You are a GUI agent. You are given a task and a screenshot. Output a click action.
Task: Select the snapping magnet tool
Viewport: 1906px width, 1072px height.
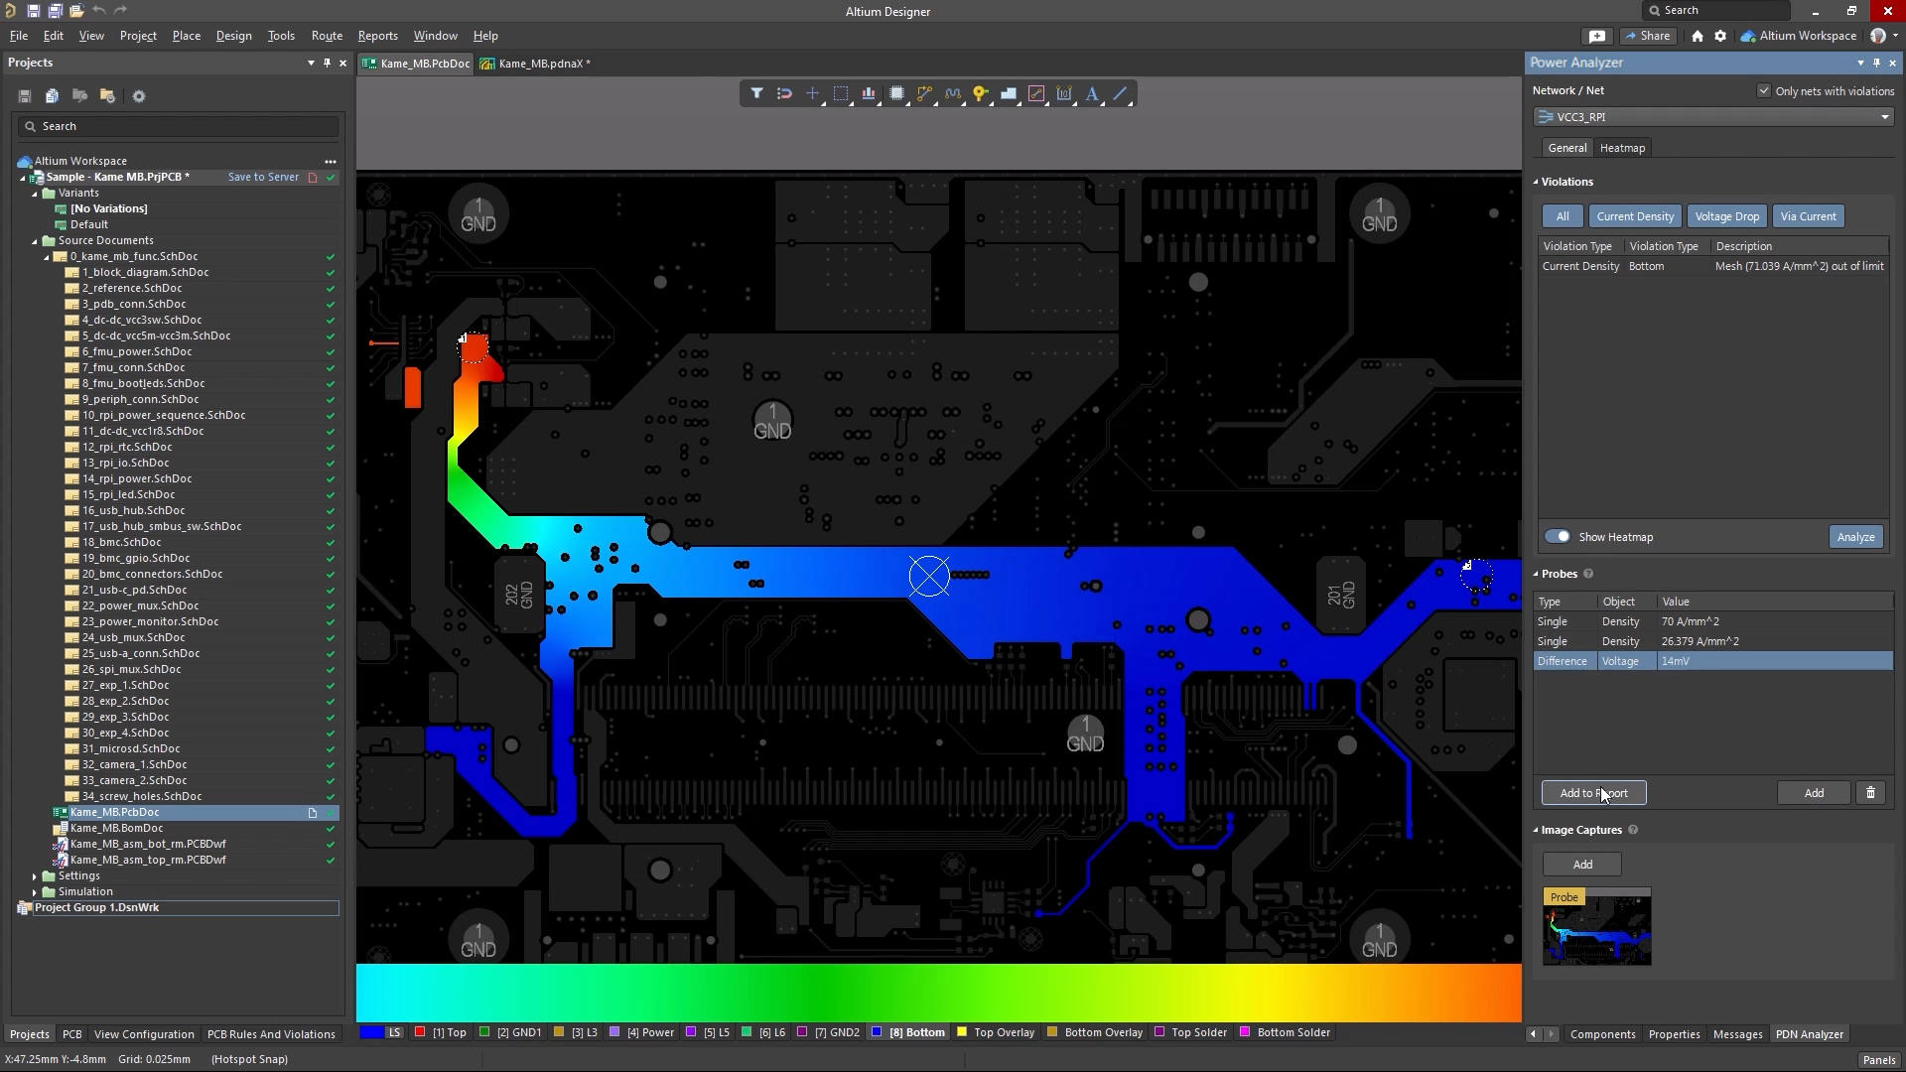[x=784, y=93]
